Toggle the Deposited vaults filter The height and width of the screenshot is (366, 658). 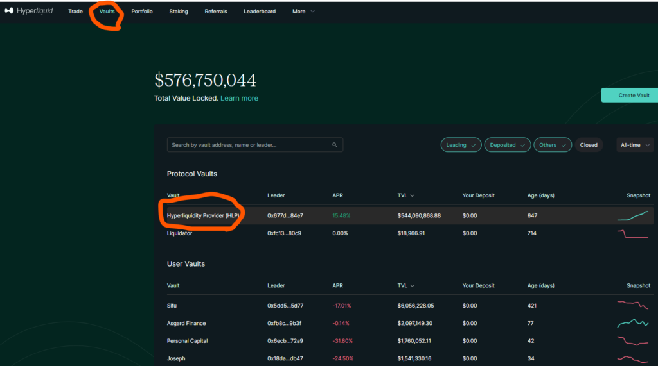(x=507, y=145)
